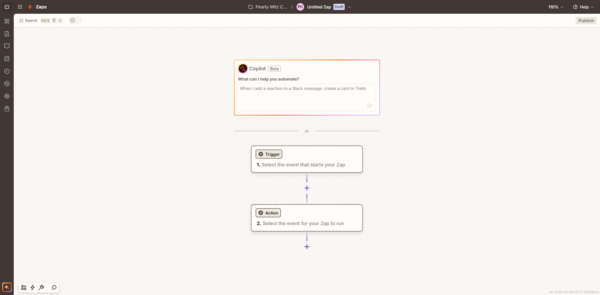
Task: Open the Pearly Mitz folder breadcrumb
Action: 268,7
